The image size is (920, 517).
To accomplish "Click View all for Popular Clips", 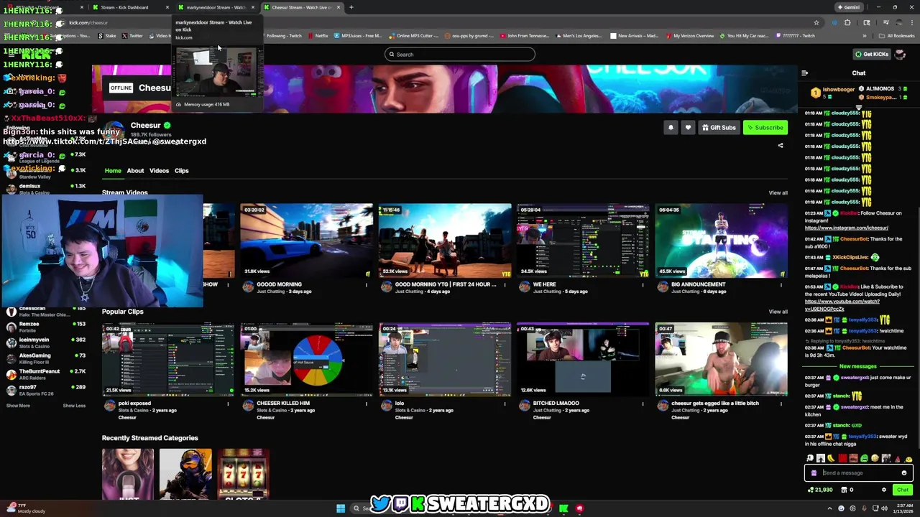I will tap(778, 312).
